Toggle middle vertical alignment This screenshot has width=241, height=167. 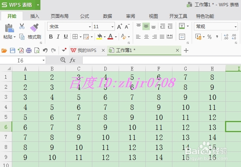(x=146, y=26)
